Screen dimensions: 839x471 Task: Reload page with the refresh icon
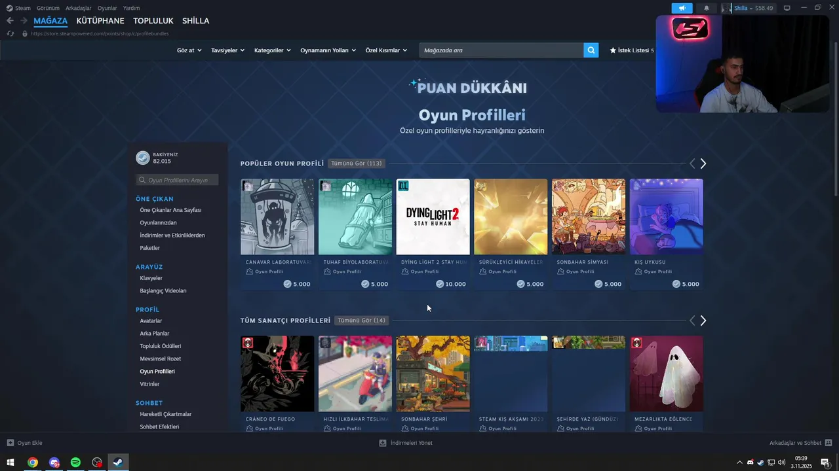[10, 33]
